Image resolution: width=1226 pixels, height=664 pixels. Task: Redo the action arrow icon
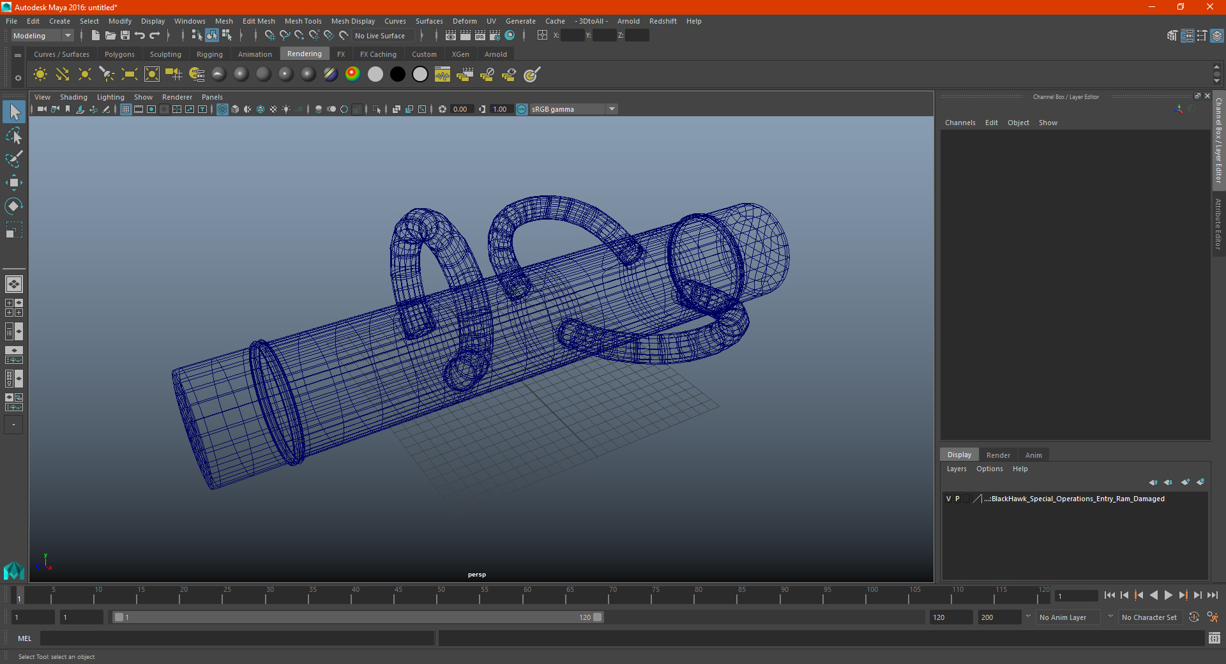coord(155,36)
